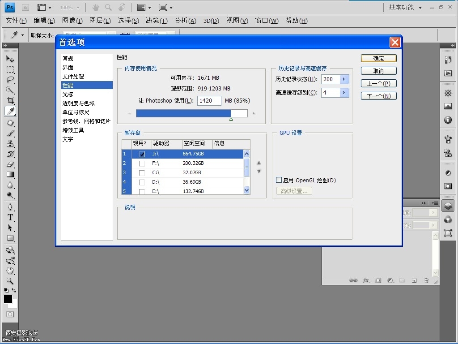Launch Adobe Bridge from top bar
The width and height of the screenshot is (458, 344).
click(25, 7)
